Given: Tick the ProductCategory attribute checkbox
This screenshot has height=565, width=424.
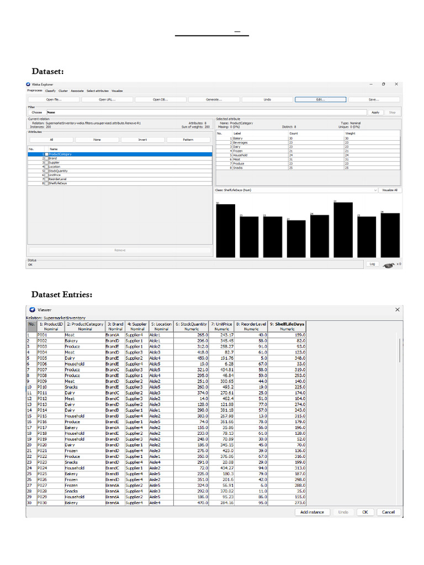Looking at the screenshot, I should [46, 154].
